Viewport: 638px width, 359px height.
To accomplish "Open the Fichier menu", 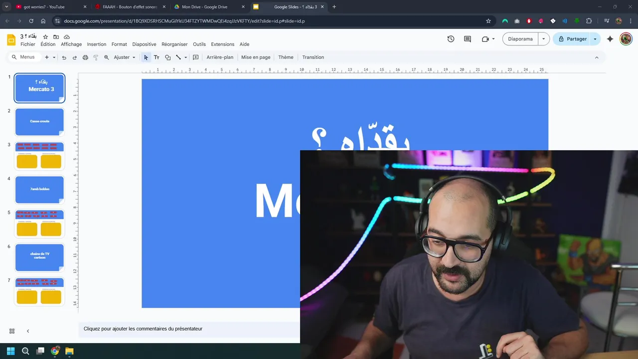I will (x=28, y=44).
